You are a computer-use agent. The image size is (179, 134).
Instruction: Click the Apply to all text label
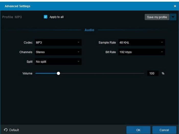pos(57,17)
